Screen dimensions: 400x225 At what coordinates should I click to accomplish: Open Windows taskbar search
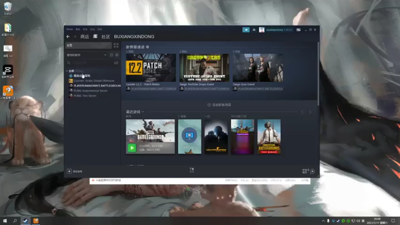[x=15, y=220]
